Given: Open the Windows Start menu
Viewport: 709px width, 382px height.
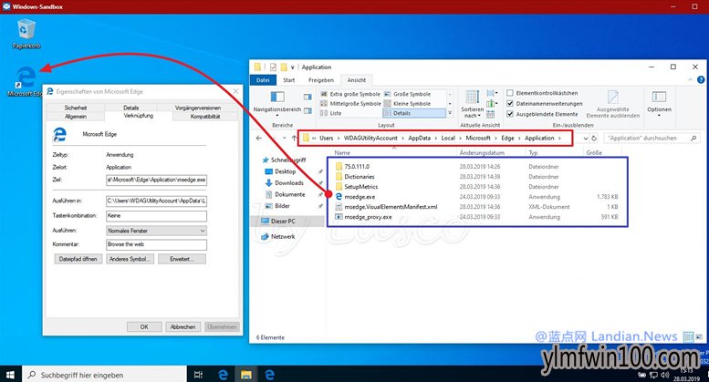Looking at the screenshot, I should pos(10,375).
